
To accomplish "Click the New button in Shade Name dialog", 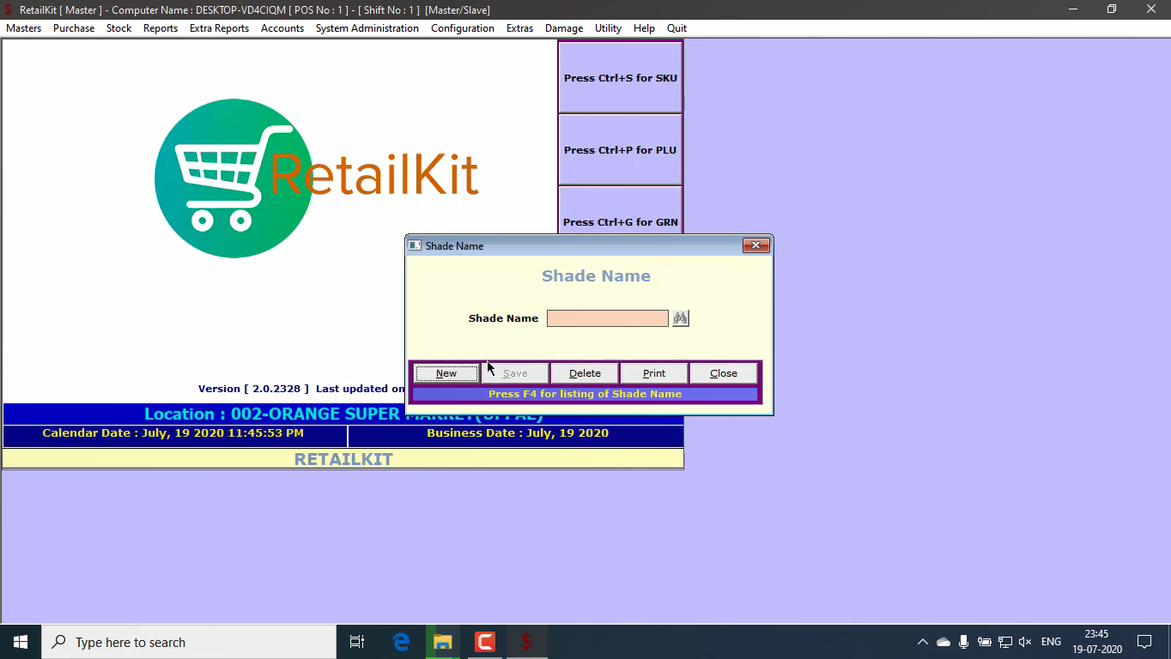I will click(446, 373).
